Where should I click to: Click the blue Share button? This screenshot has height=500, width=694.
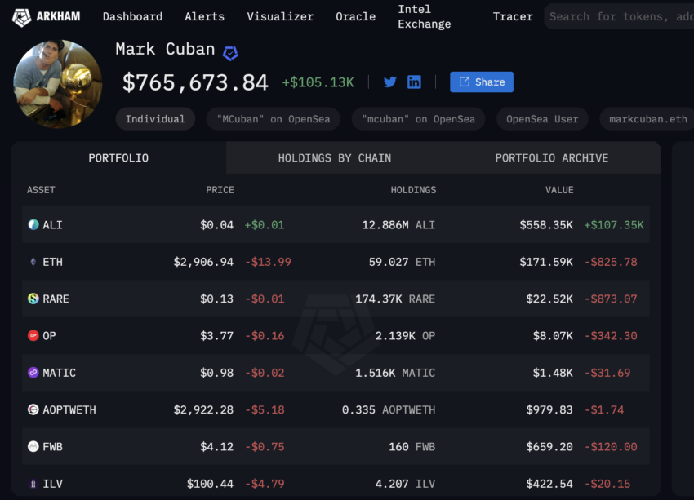pos(482,82)
